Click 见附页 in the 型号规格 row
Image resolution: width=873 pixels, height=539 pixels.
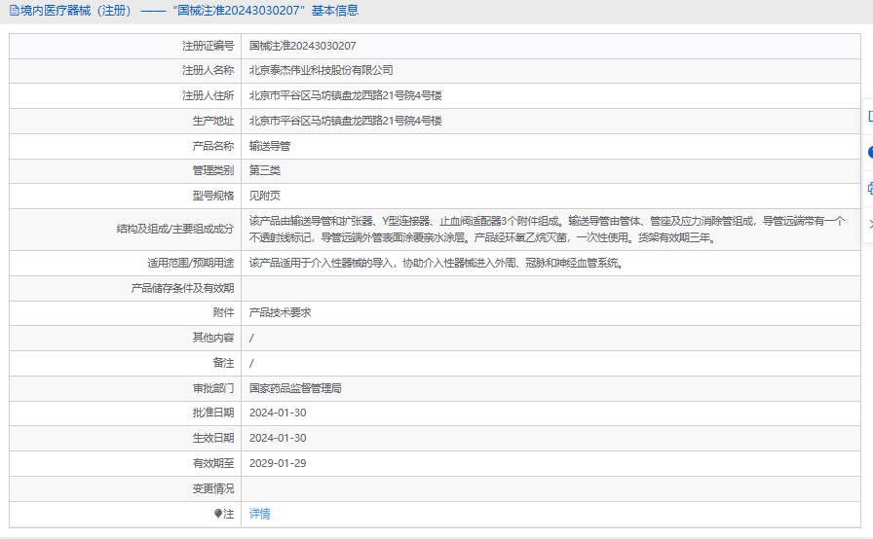pos(264,196)
